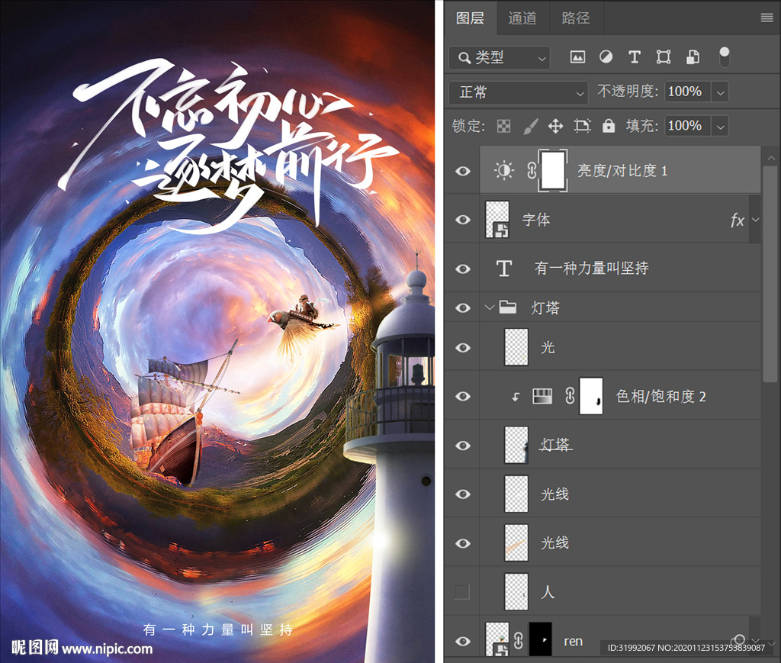Screen dimensions: 781x663
Task: Select the 灯塔 group name
Action: click(545, 307)
